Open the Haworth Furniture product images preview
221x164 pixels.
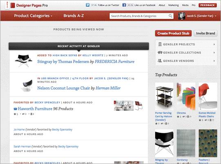(128, 106)
